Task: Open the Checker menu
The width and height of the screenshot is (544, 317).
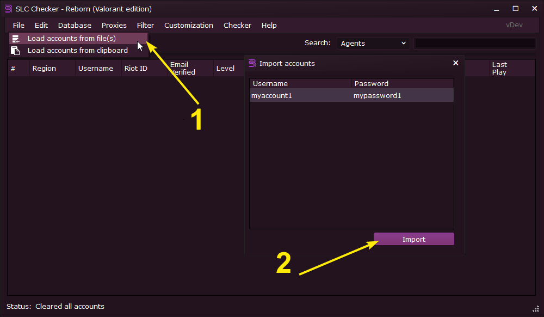Action: (237, 26)
